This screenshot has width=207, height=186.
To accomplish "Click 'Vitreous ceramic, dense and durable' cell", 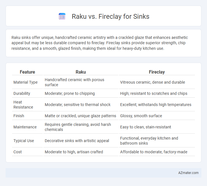I will (x=152, y=82).
